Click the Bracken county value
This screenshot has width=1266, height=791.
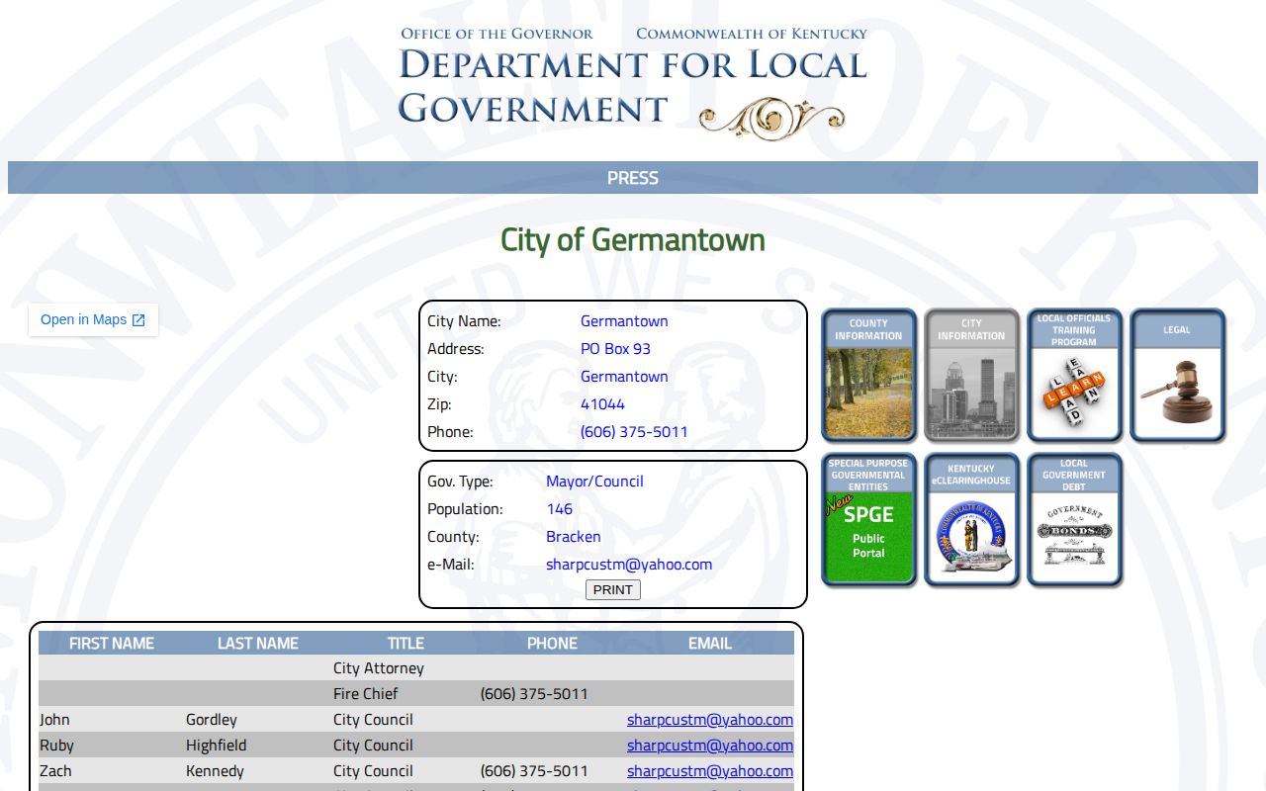(x=574, y=537)
